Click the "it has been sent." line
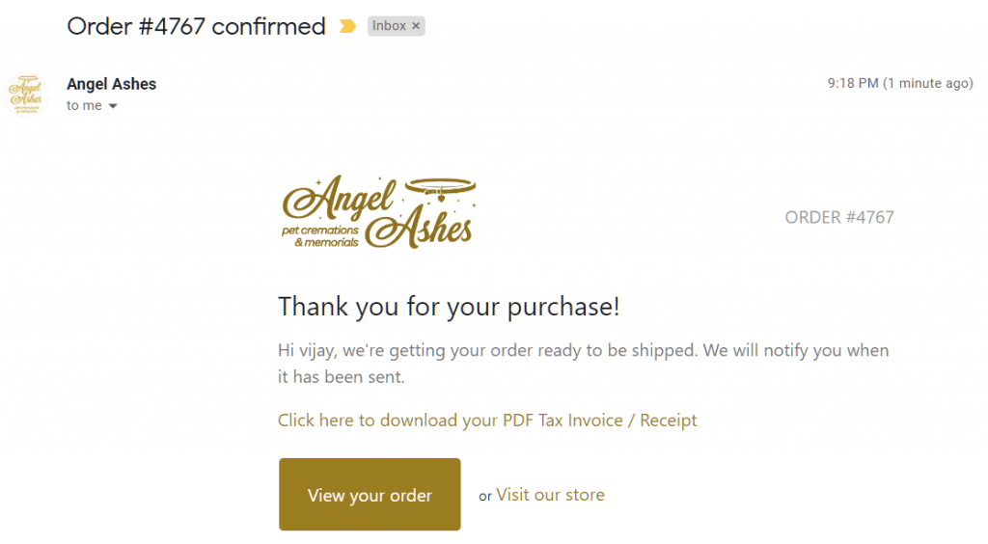Image resolution: width=988 pixels, height=544 pixels. tap(341, 377)
